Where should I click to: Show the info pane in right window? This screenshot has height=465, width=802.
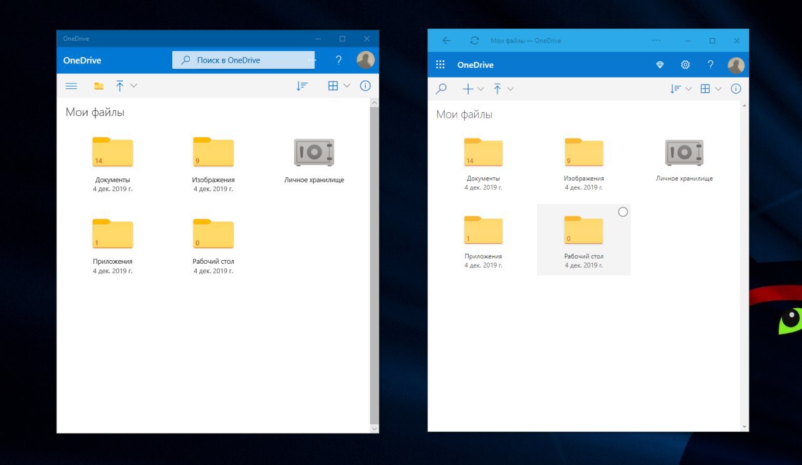pyautogui.click(x=736, y=89)
